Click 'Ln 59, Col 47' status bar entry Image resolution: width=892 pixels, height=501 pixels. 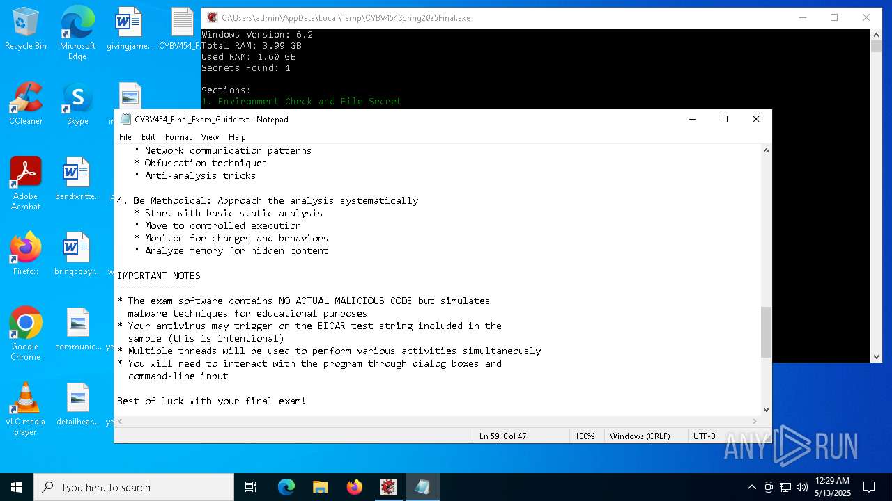pyautogui.click(x=502, y=436)
